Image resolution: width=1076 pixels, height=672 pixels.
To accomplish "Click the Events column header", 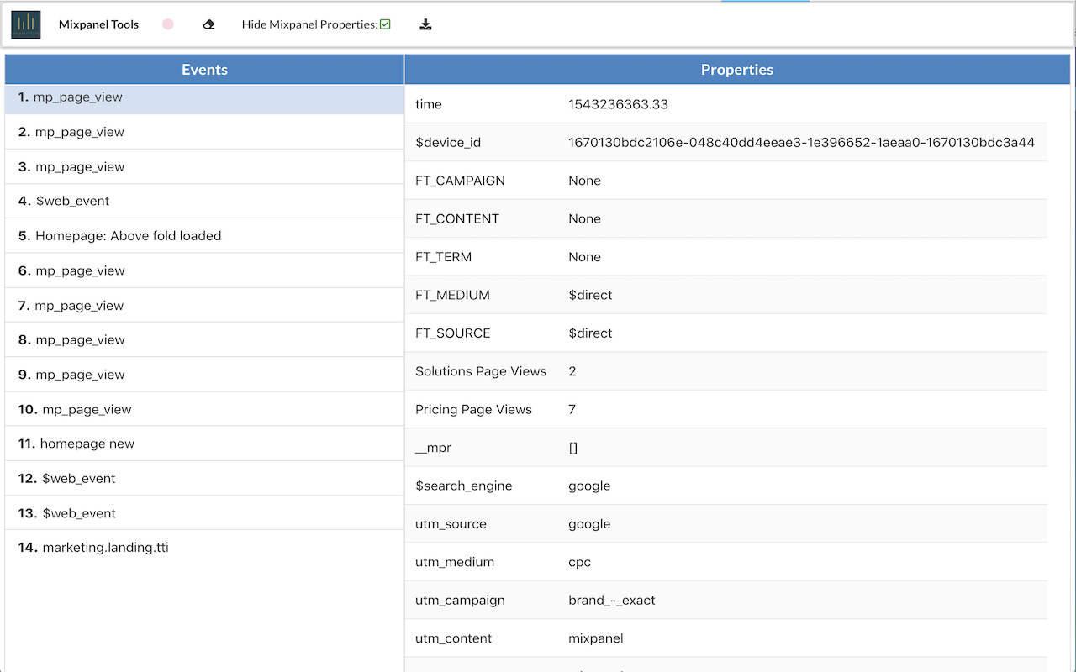I will tap(204, 70).
